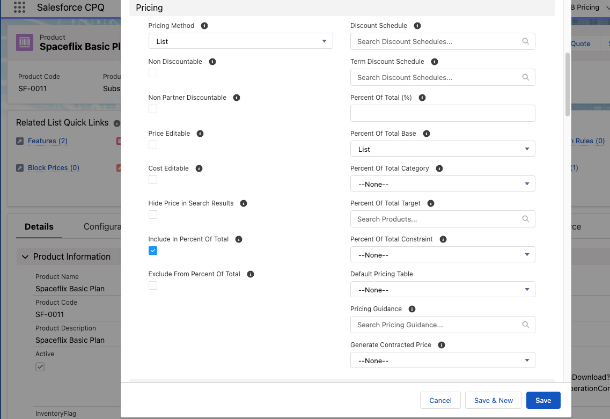
Task: Check the Non Discountable checkbox
Action: click(153, 73)
